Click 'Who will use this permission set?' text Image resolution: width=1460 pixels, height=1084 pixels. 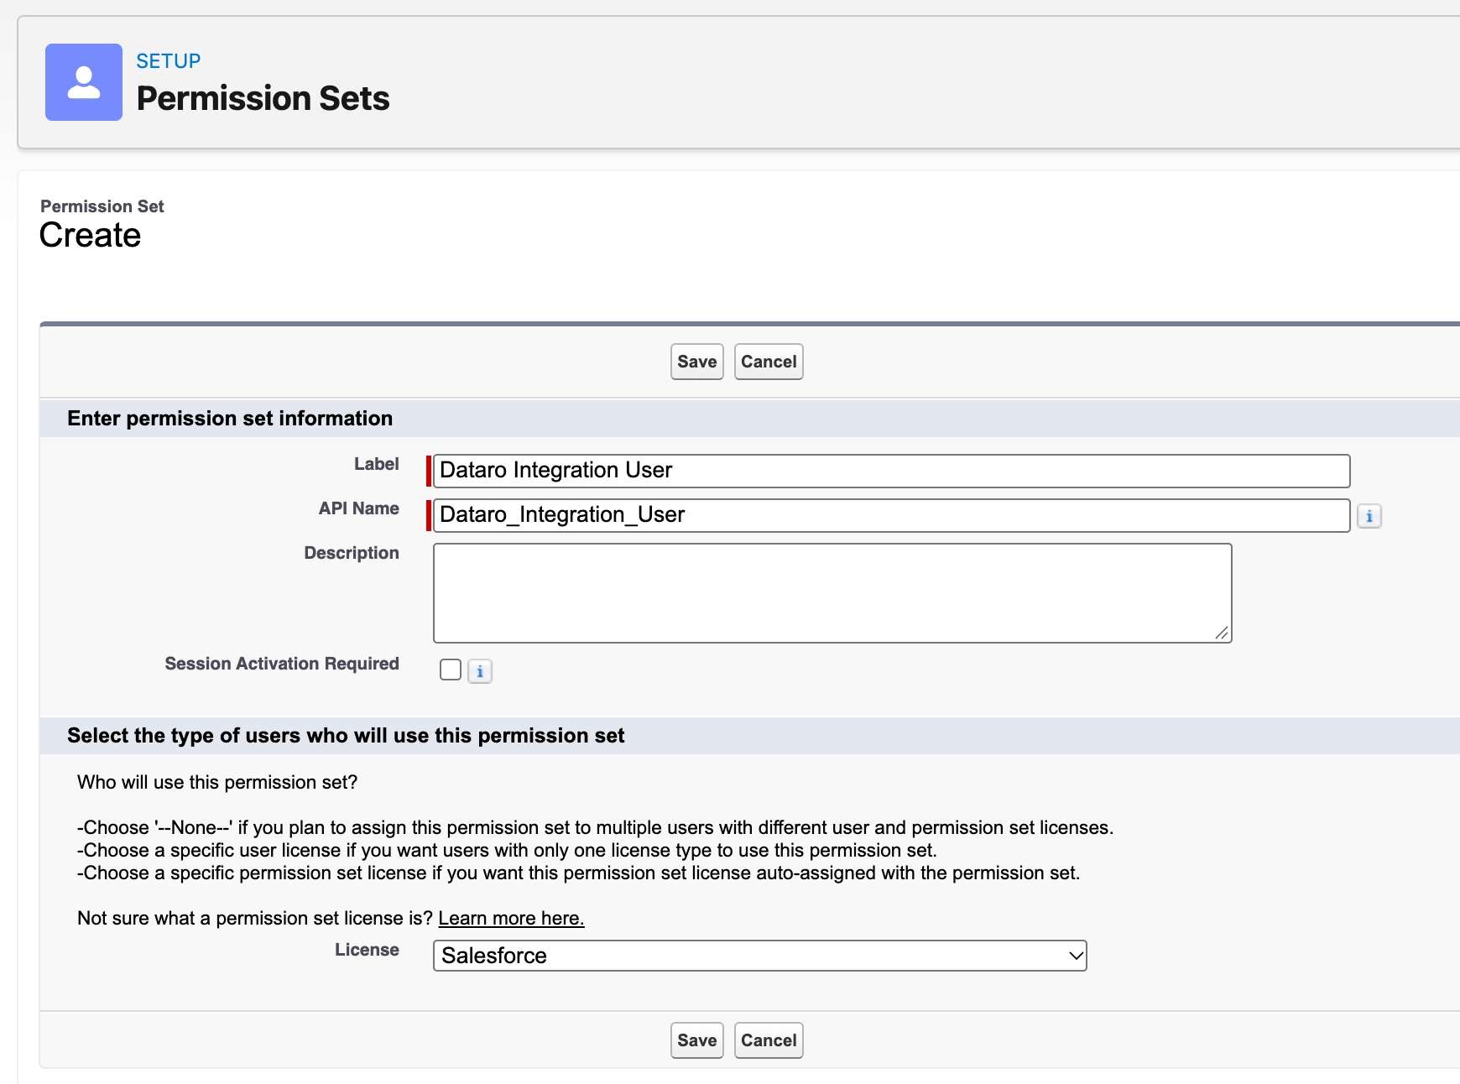(x=217, y=782)
